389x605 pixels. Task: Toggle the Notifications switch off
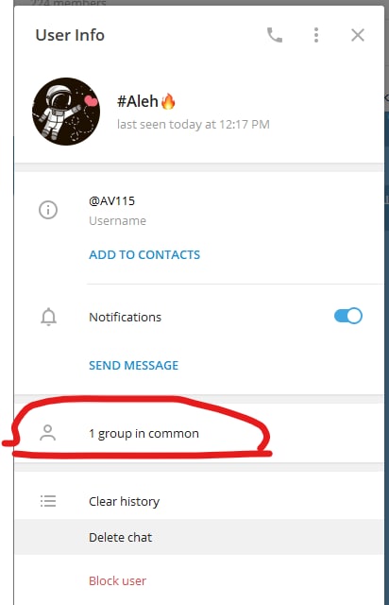tap(348, 316)
